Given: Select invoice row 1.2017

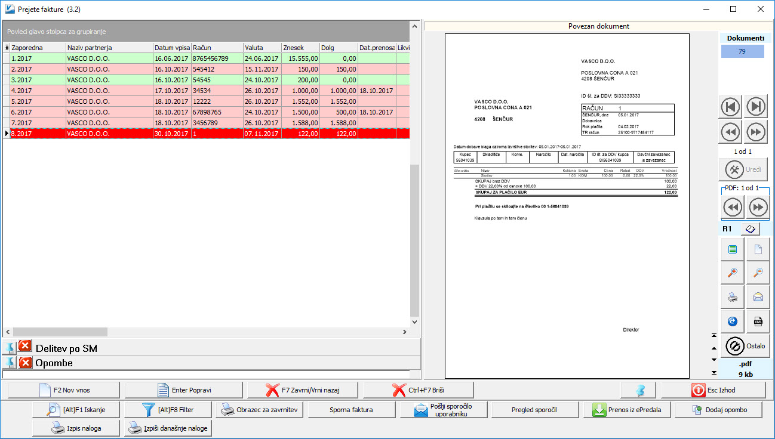Looking at the screenshot, I should tap(207, 58).
